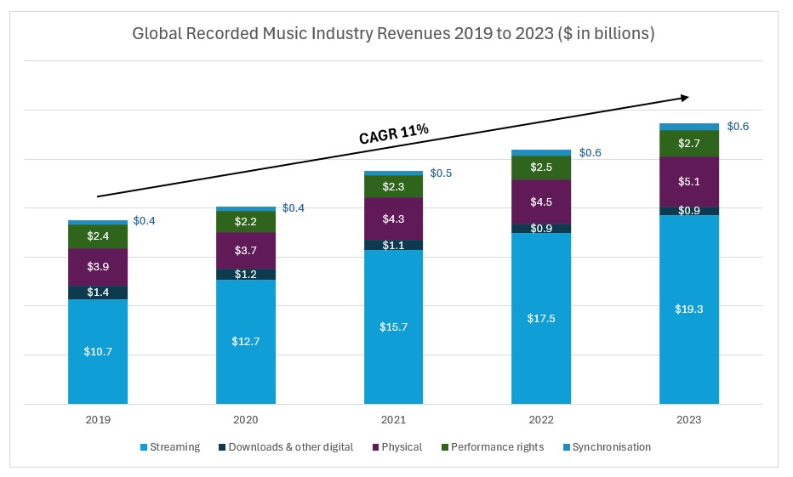Select the Synchronisation legend label
This screenshot has height=477, width=793.
[x=611, y=447]
